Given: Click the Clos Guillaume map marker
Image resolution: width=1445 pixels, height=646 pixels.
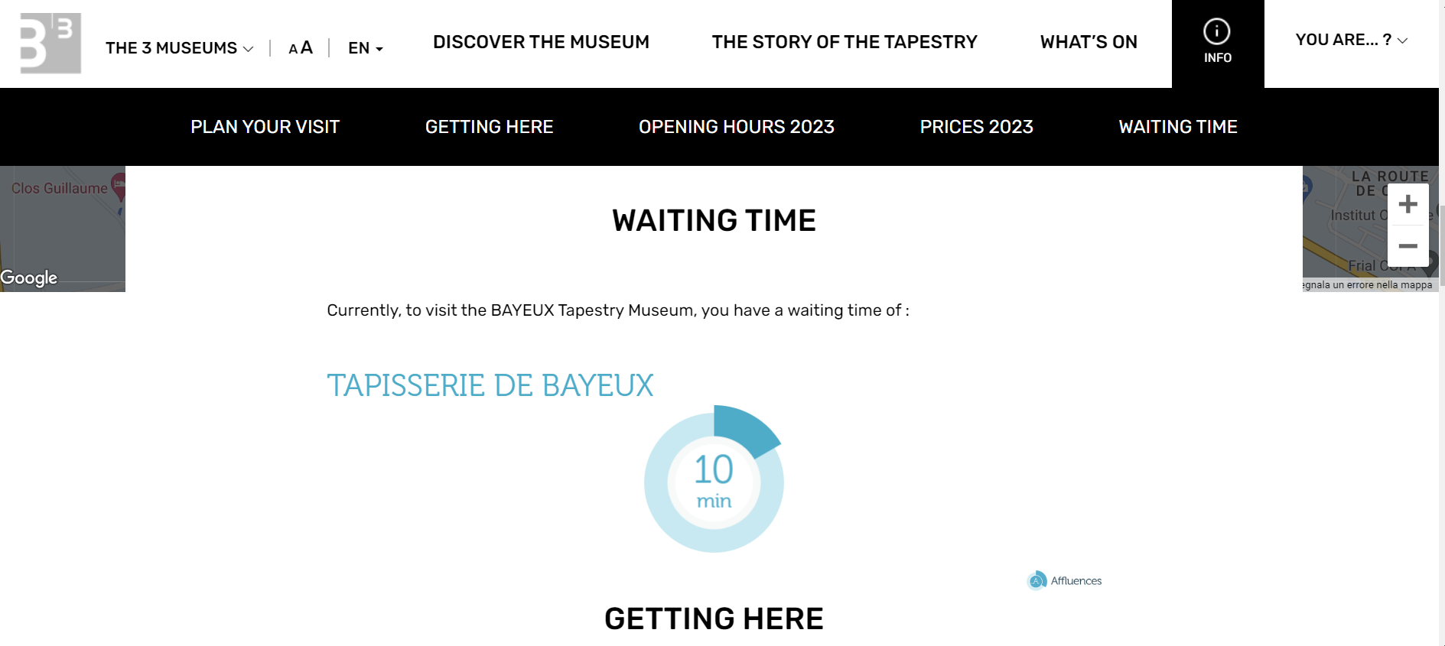Looking at the screenshot, I should [x=119, y=187].
